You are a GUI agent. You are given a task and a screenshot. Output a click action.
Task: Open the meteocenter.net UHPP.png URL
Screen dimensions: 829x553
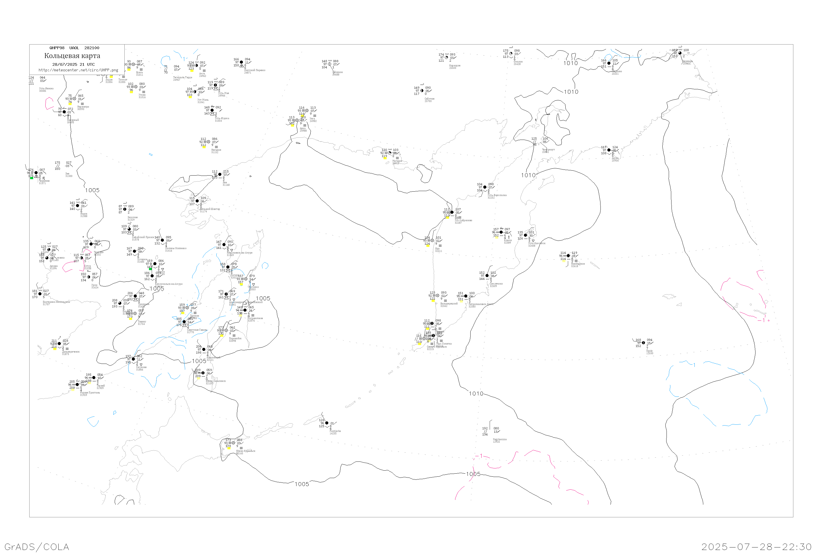(x=78, y=70)
